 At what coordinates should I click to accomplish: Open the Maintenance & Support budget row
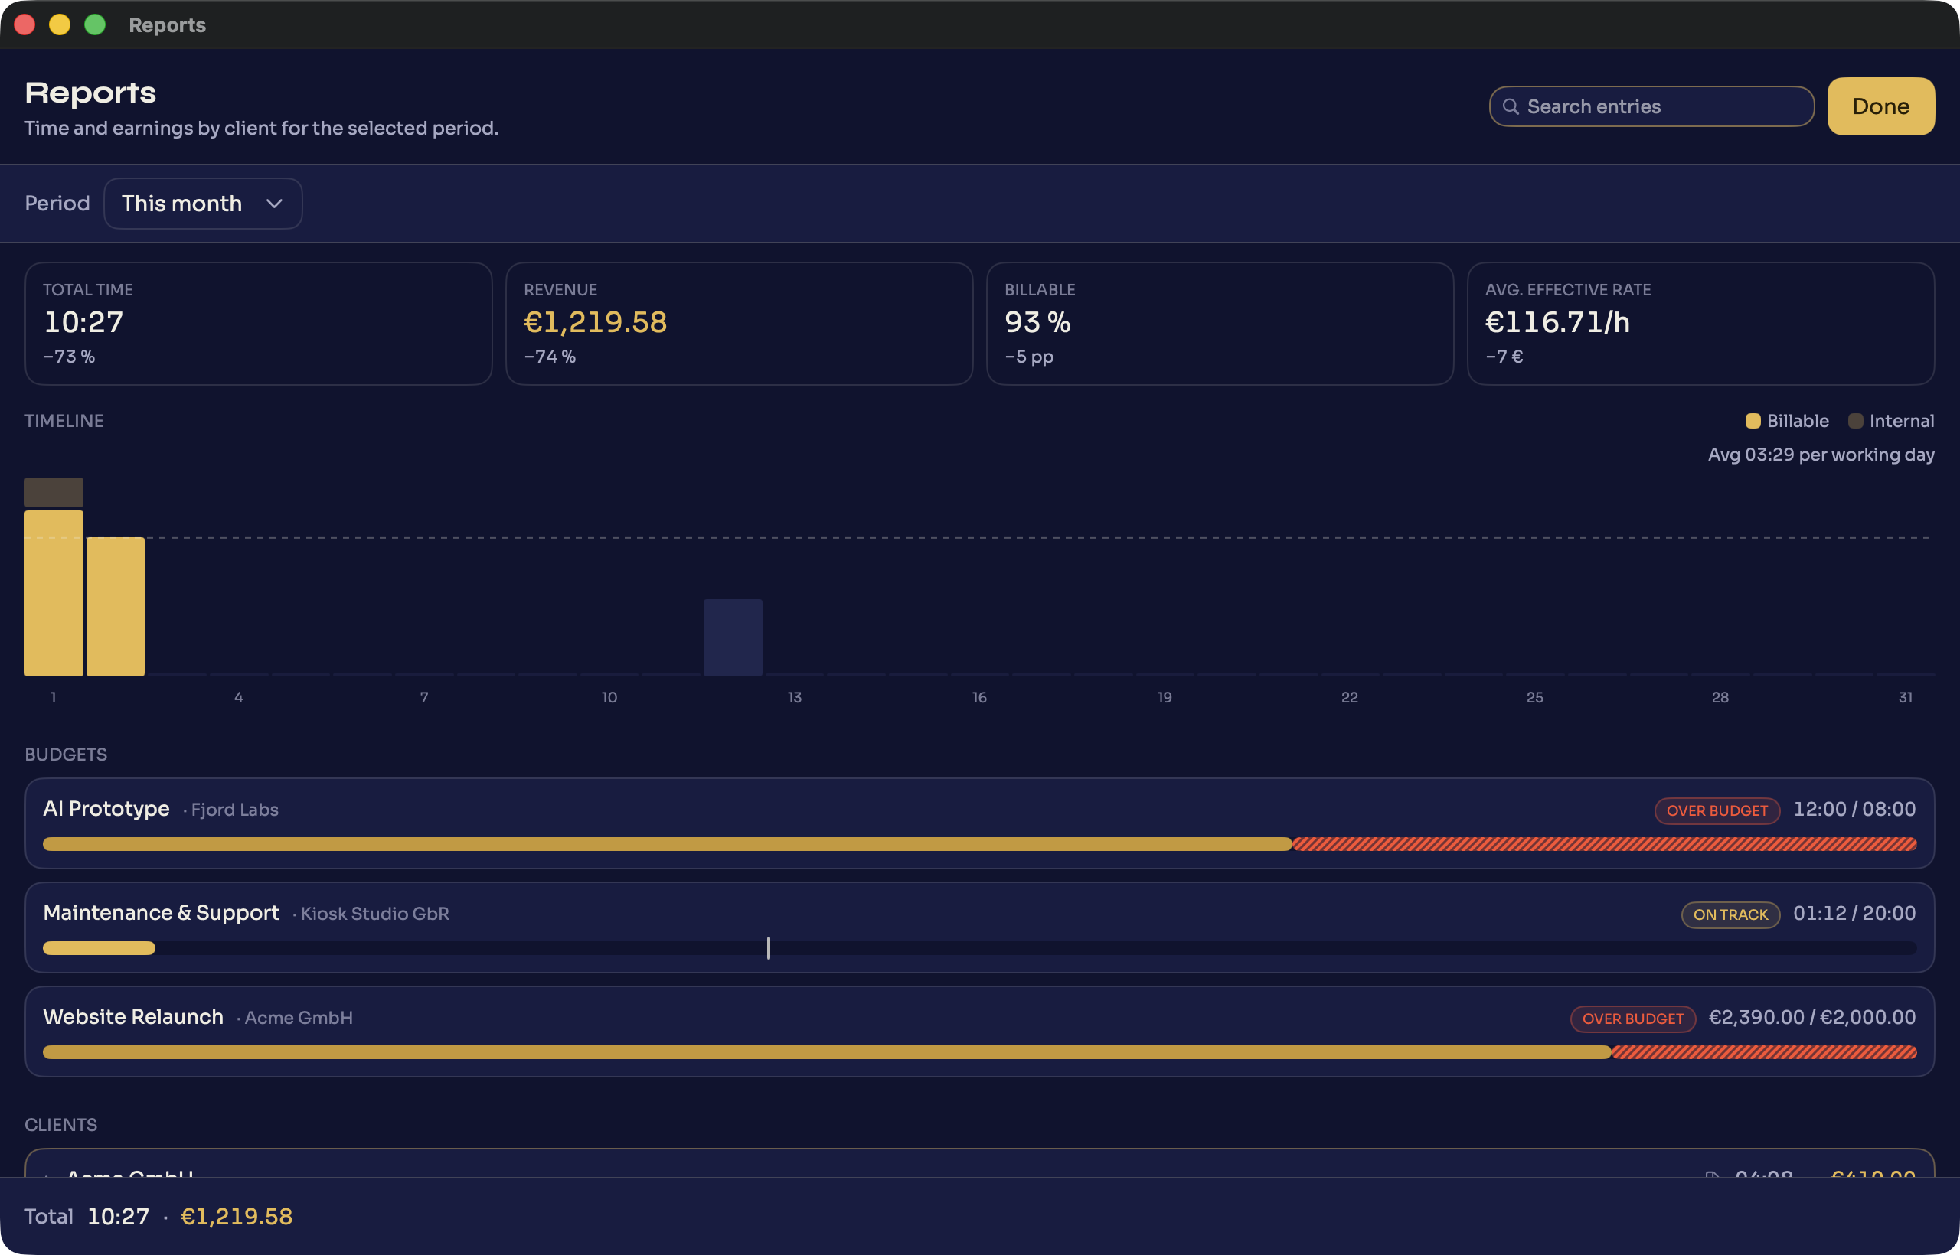pos(980,928)
